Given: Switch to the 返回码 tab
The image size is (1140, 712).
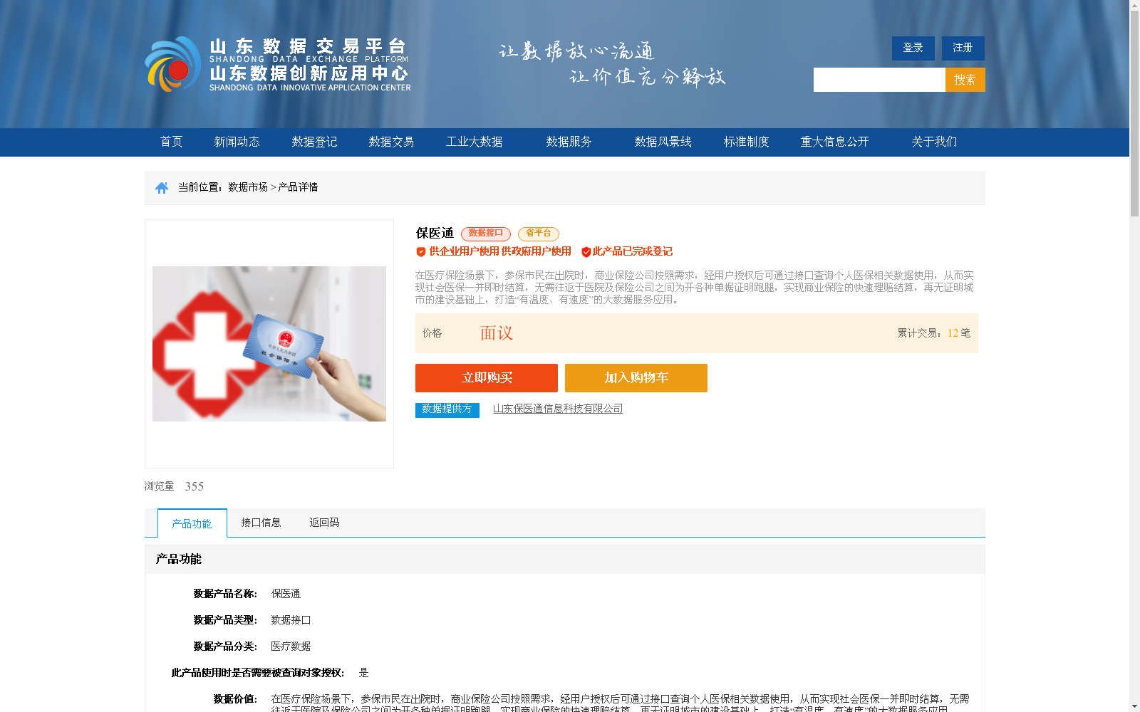Looking at the screenshot, I should tap(325, 523).
